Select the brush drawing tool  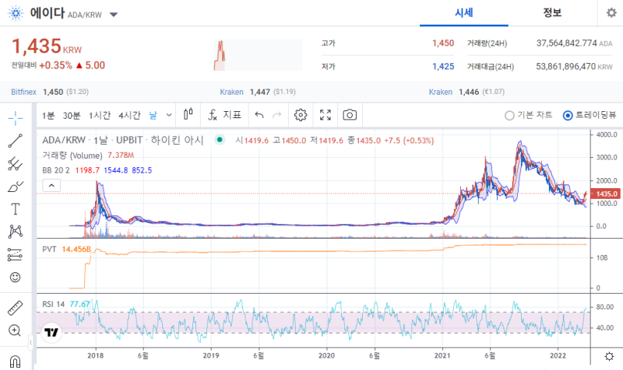point(15,186)
